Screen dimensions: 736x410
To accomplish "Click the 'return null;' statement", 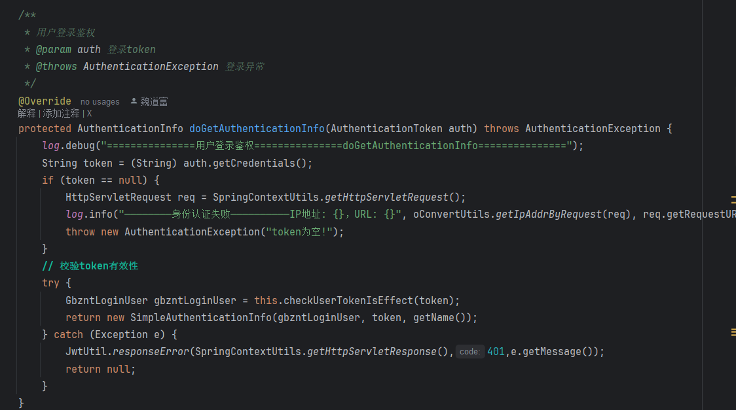I will (100, 369).
